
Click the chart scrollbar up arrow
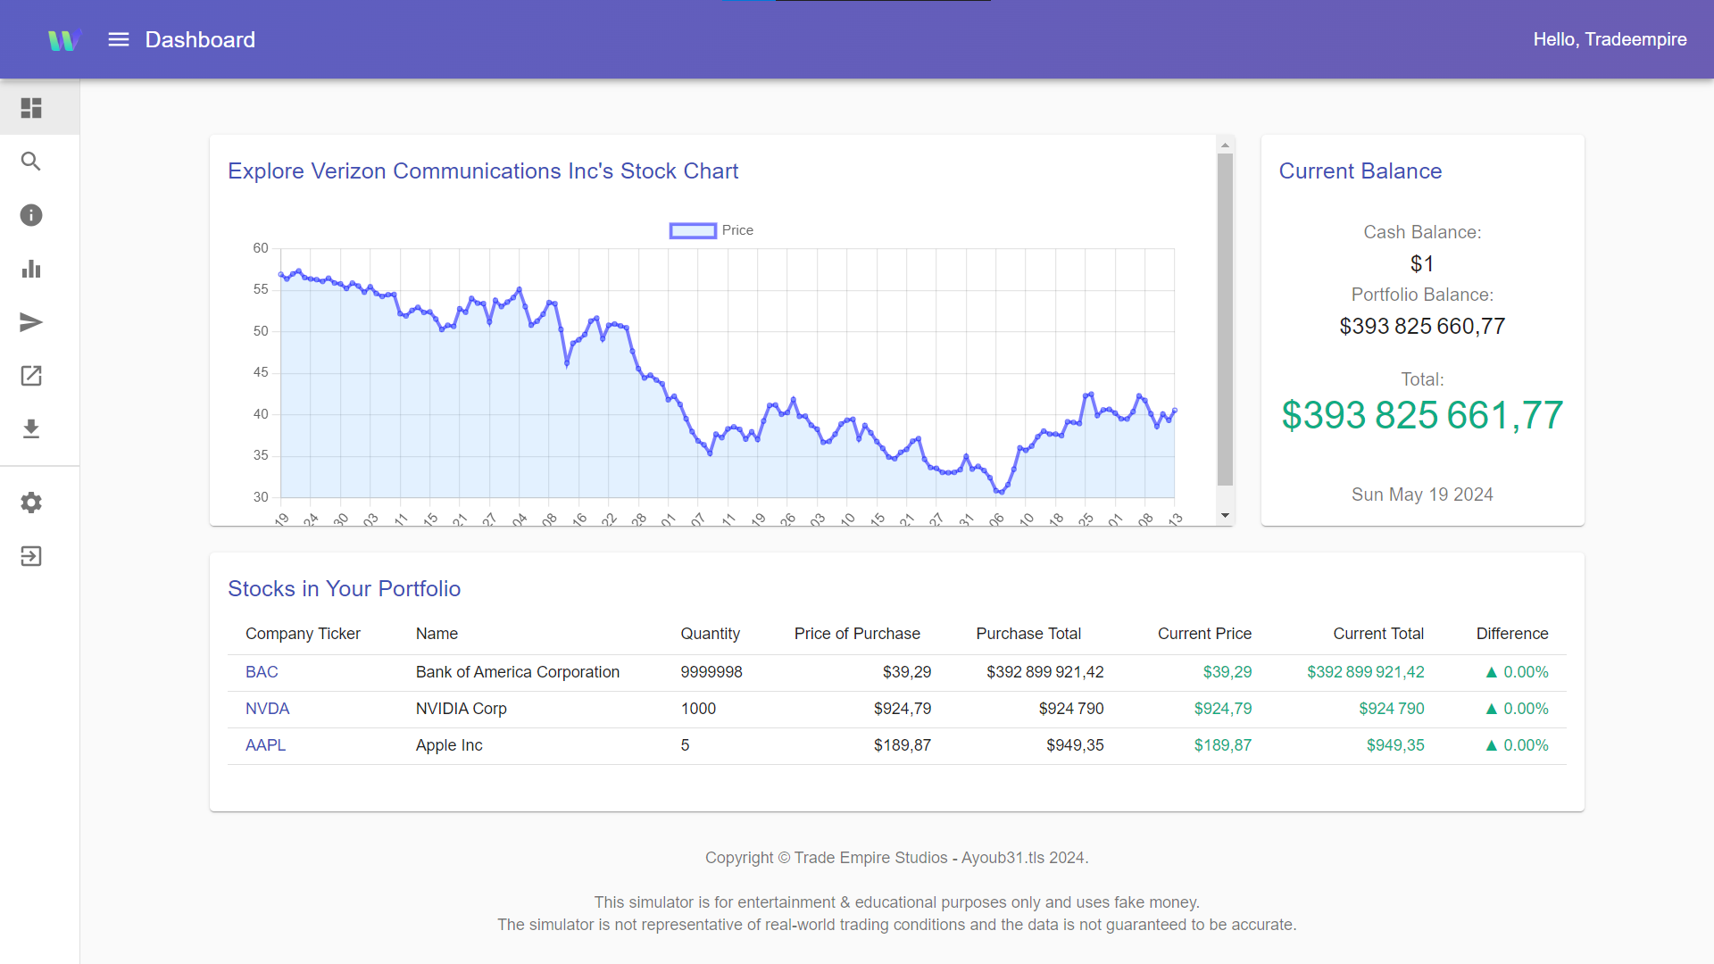click(x=1225, y=145)
